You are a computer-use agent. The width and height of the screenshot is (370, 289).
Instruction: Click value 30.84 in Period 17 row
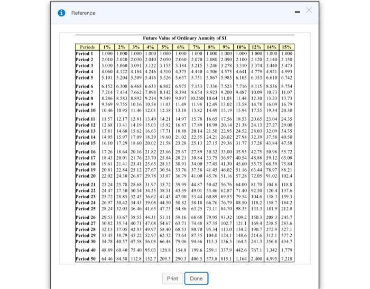pyautogui.click(x=197, y=158)
